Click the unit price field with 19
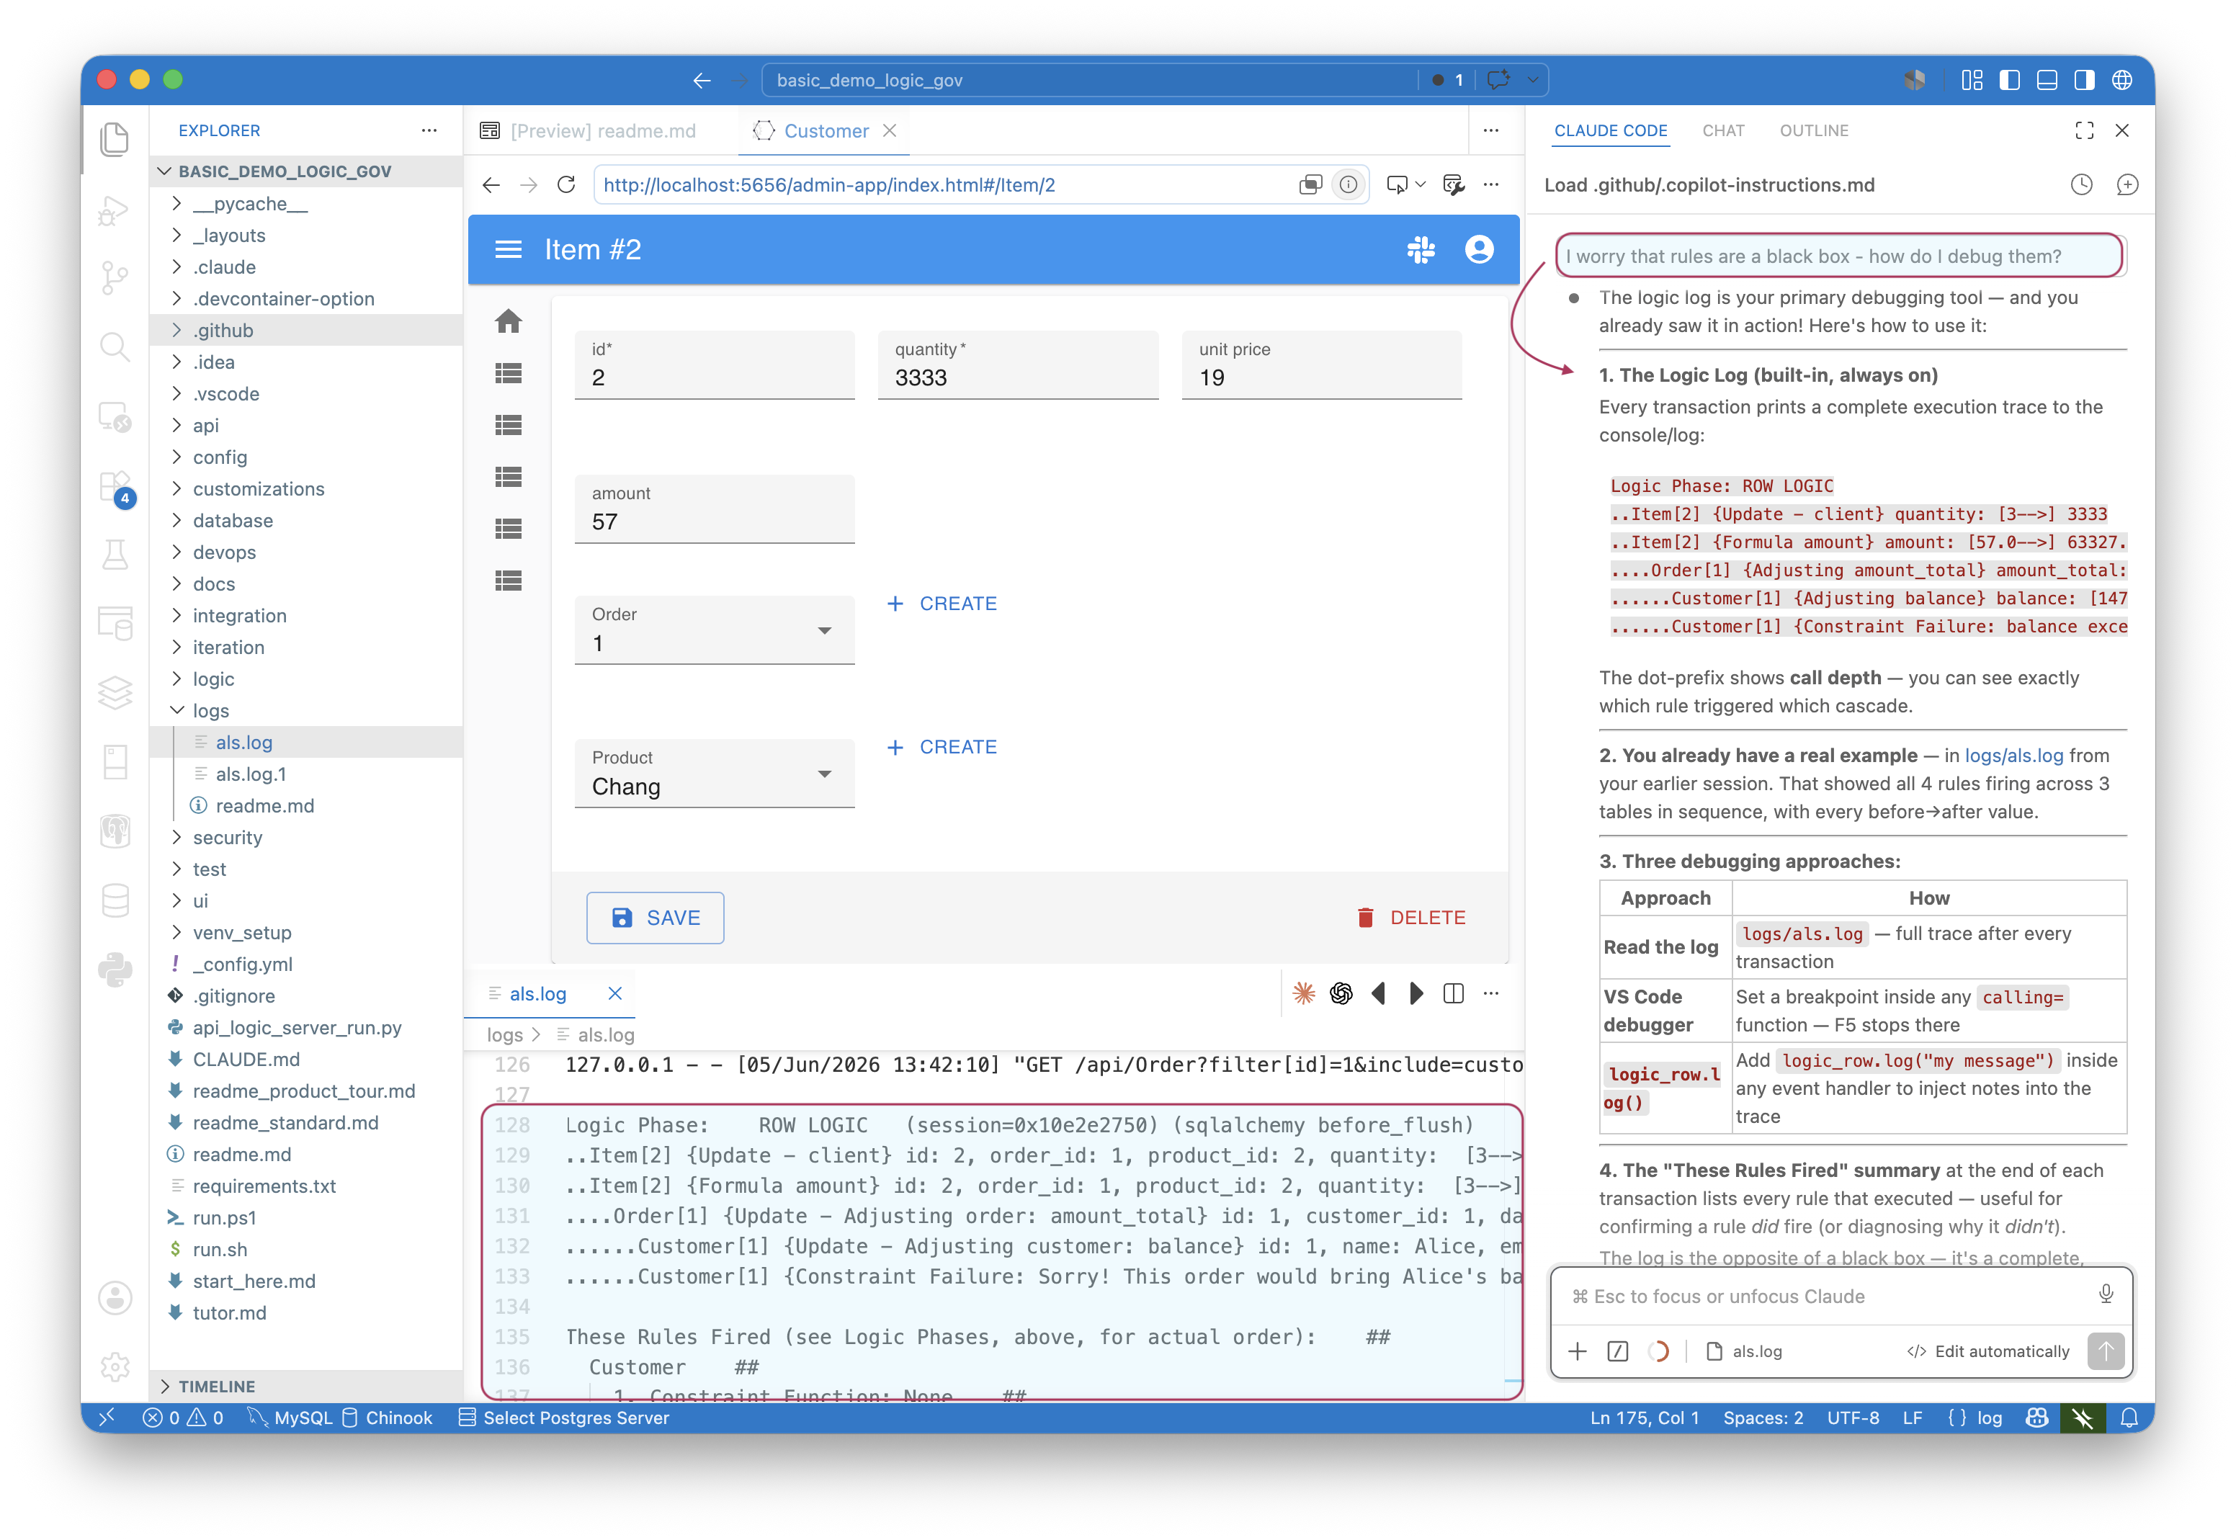 1321,364
